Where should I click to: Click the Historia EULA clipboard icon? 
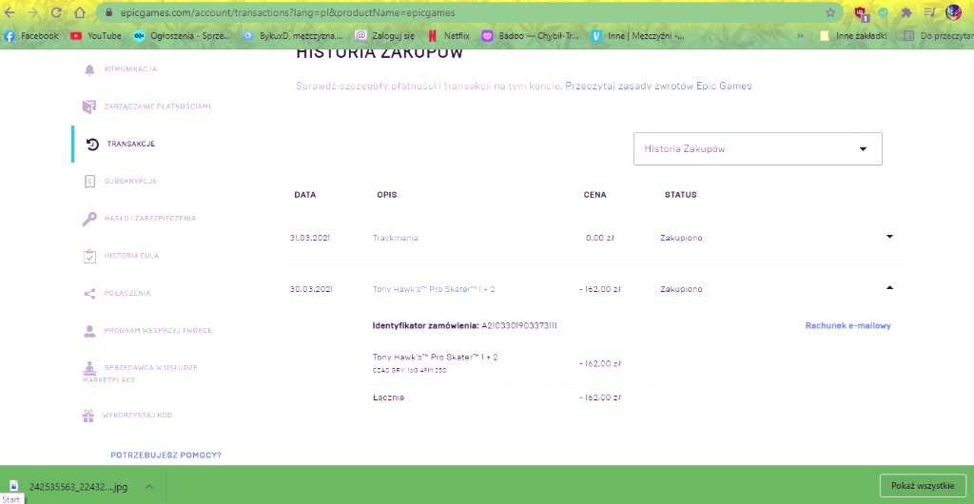(89, 256)
